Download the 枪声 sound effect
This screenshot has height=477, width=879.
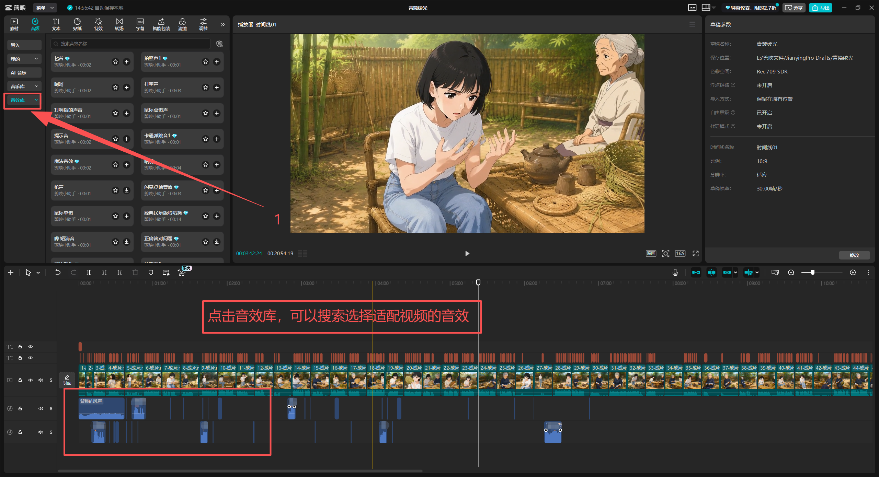(127, 190)
